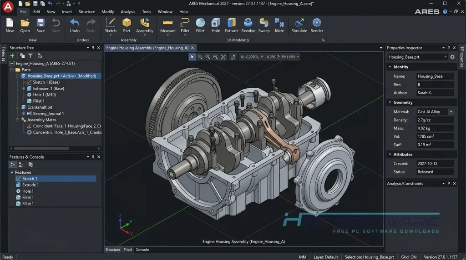This screenshot has height=260, width=466.
Task: Select the Measure ruler tool
Action: [x=167, y=25]
